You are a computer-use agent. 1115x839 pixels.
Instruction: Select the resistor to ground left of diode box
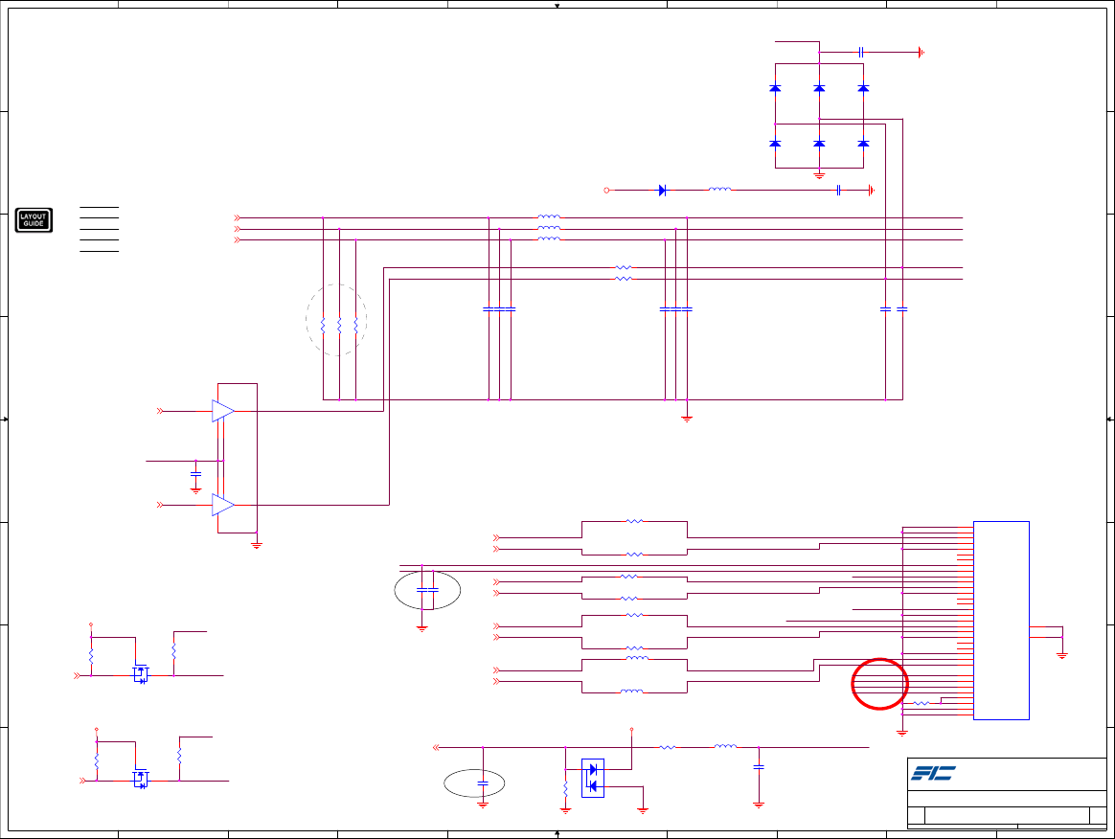click(x=565, y=788)
